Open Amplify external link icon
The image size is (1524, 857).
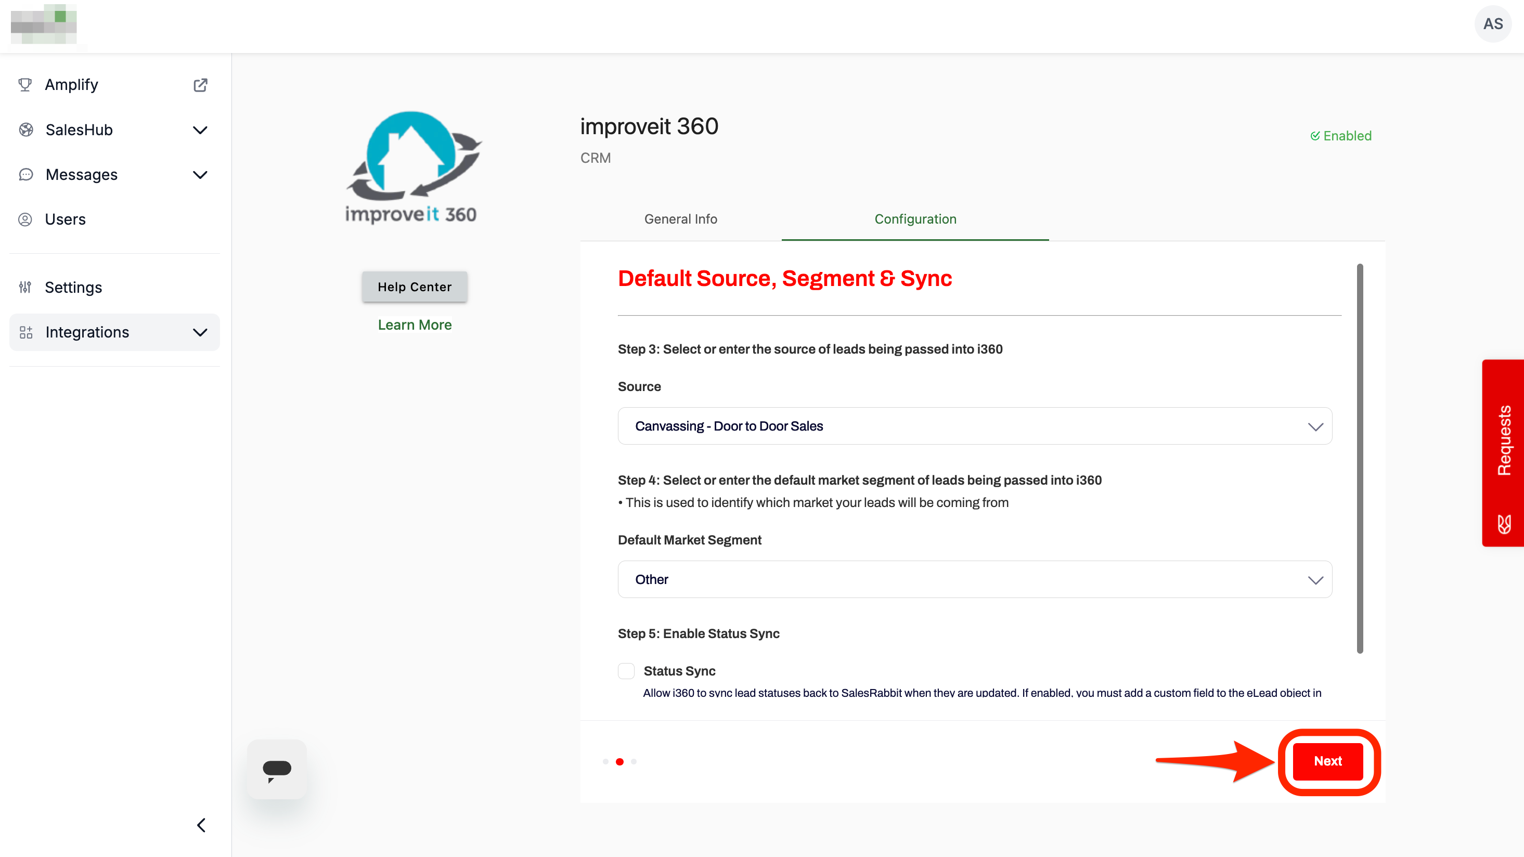[200, 85]
